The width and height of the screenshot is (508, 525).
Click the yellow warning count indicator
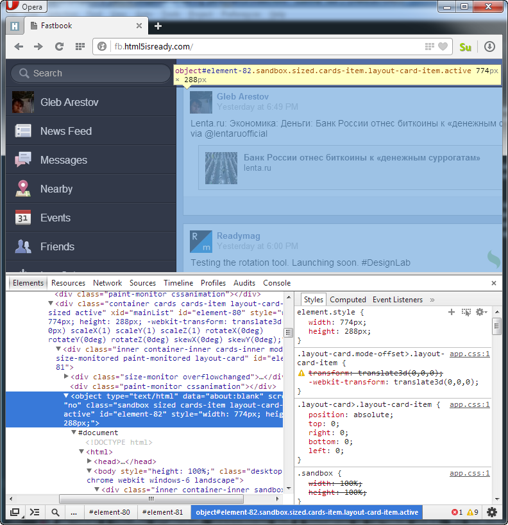(473, 512)
